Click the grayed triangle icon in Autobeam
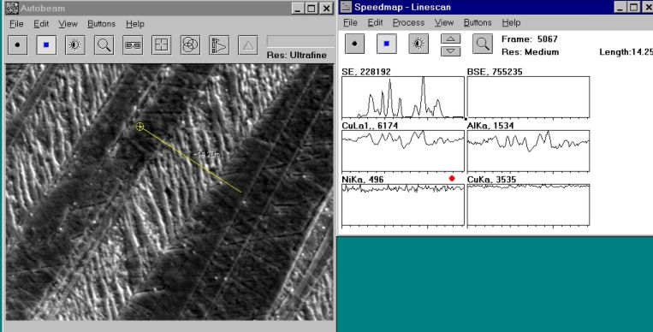Screen dimensions: 653x332 tap(248, 45)
